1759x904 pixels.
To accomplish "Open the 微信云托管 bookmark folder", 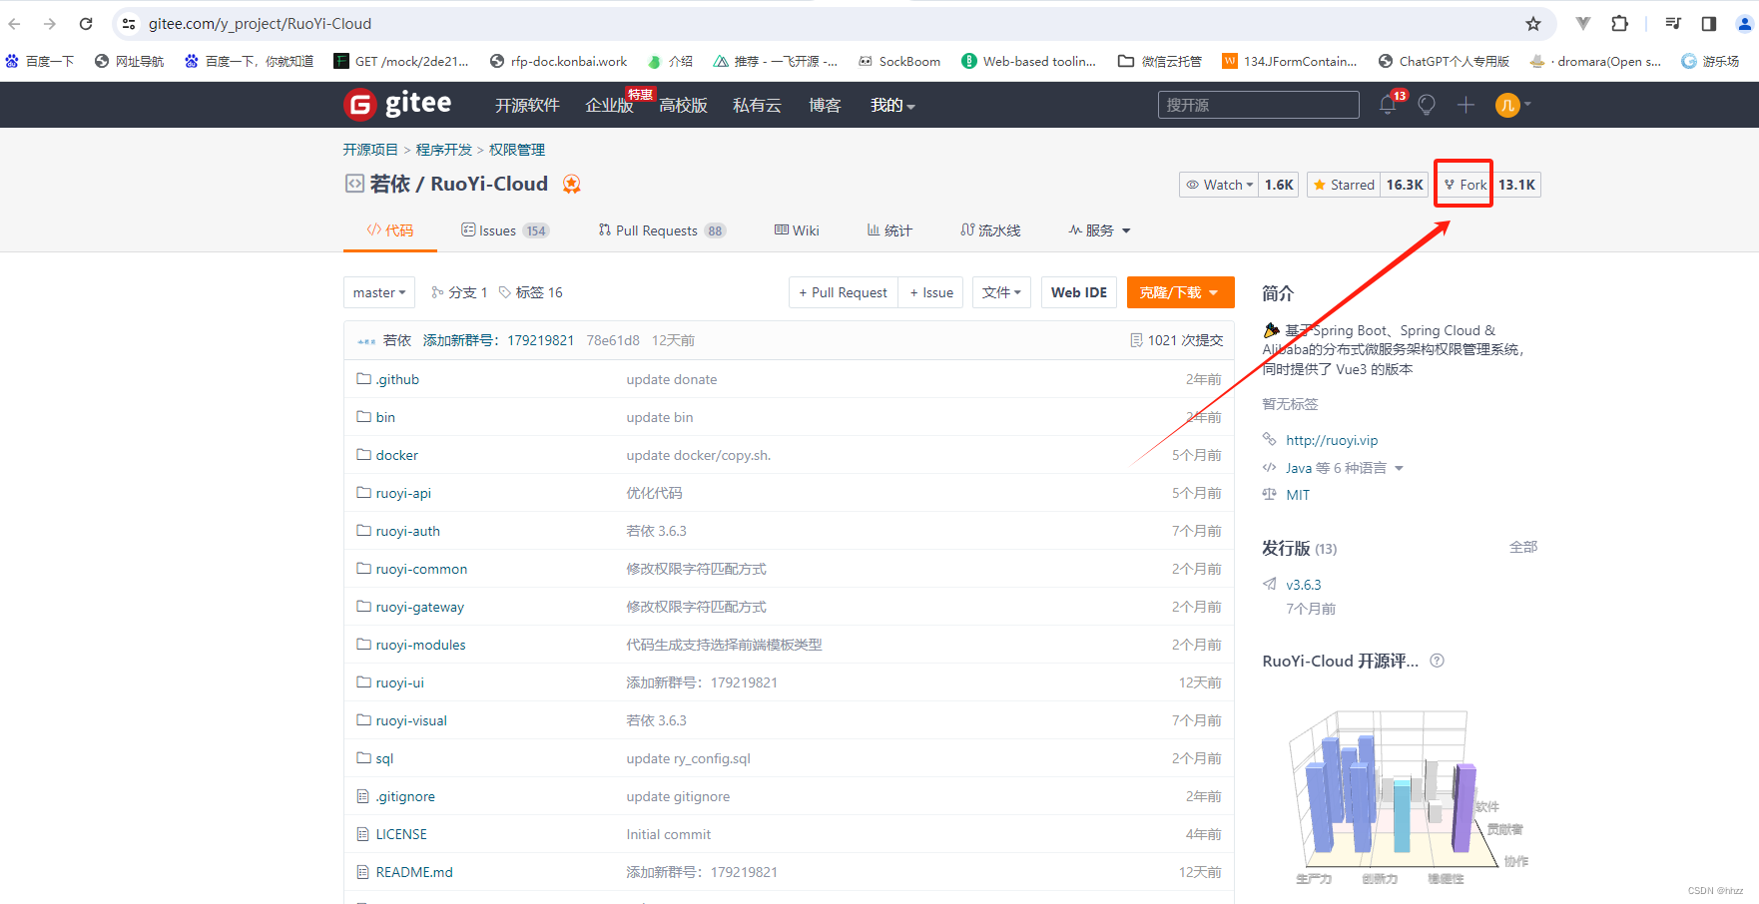I will (1160, 61).
